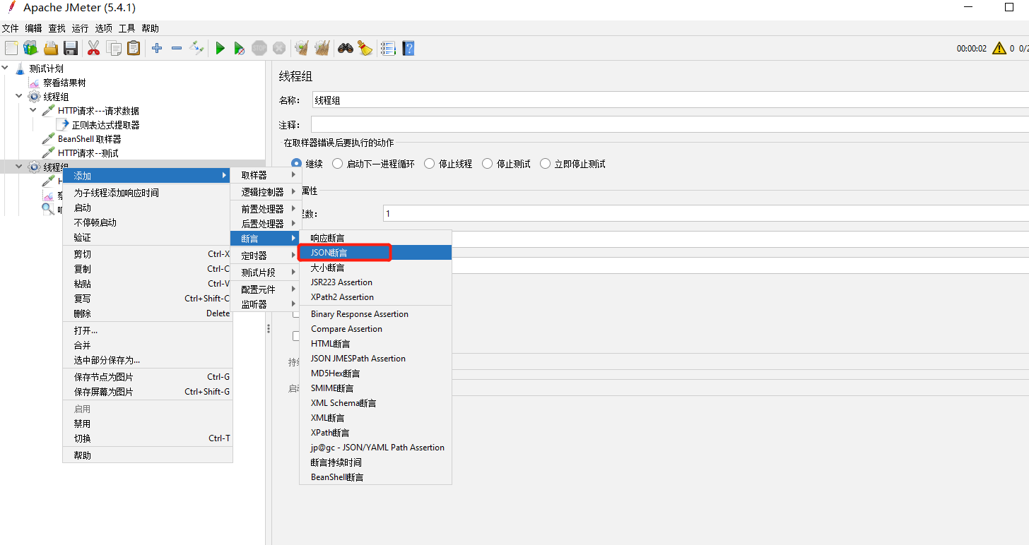The height and width of the screenshot is (545, 1029).
Task: Create a new test plan from toolbar
Action: 11,48
